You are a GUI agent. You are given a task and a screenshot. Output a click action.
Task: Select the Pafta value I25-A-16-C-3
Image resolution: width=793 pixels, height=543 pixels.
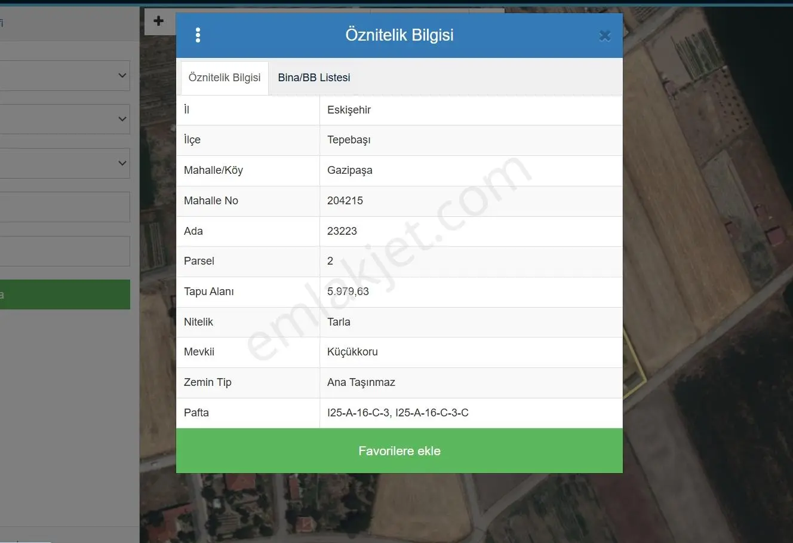click(398, 413)
